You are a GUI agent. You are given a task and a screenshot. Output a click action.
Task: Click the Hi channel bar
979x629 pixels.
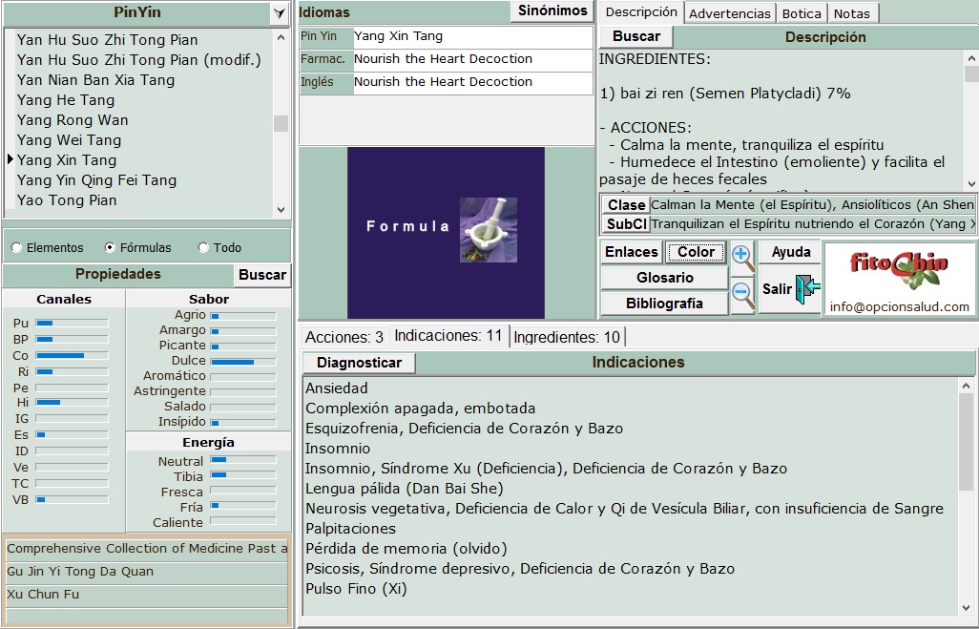[x=72, y=402]
